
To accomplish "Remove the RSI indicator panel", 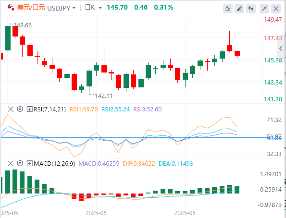I will point(11,109).
